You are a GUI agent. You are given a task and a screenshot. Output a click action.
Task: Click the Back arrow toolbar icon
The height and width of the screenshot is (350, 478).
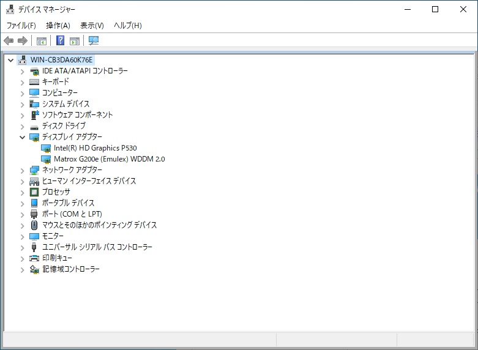9,40
